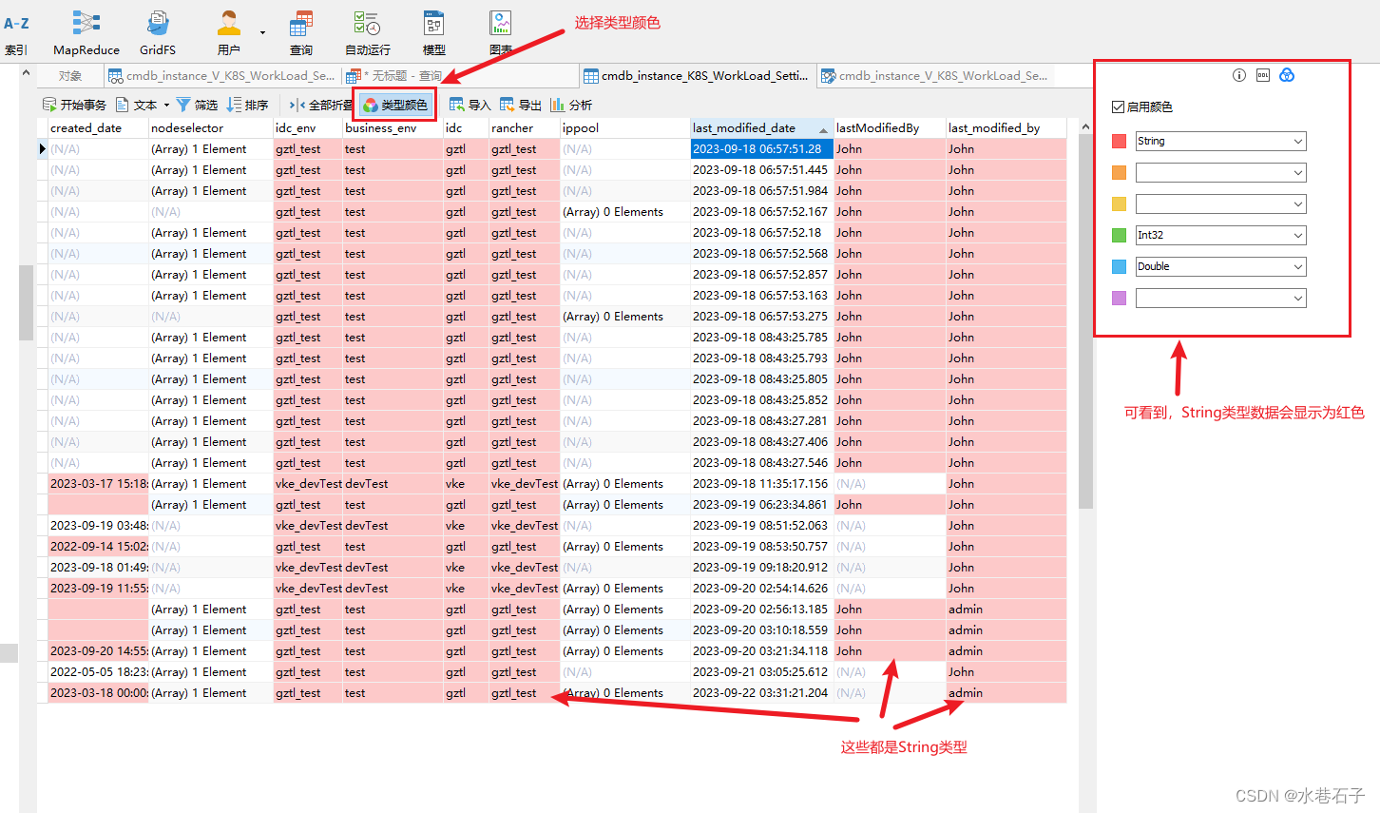This screenshot has width=1380, height=813.
Task: Open the 查询 (Query) tool
Action: tap(301, 34)
